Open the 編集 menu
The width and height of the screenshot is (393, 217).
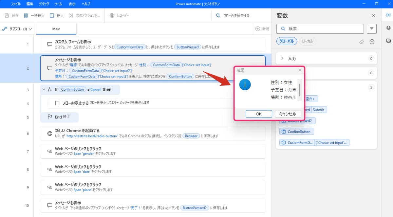point(29,4)
